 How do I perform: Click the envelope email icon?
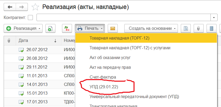click(112, 28)
